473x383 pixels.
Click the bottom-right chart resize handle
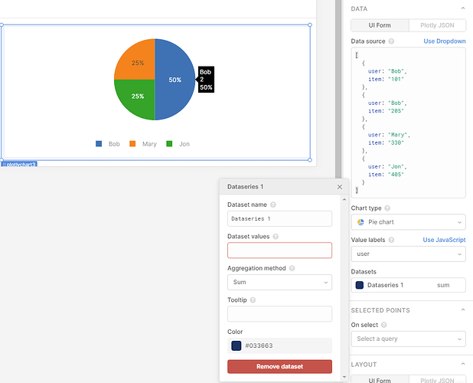(x=310, y=160)
